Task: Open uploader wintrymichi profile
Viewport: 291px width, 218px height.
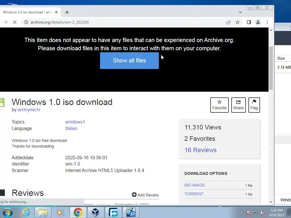Action: coord(29,110)
